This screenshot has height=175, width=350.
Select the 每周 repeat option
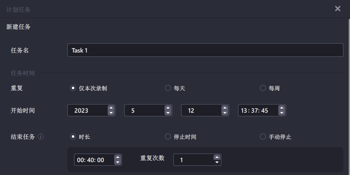coord(270,88)
